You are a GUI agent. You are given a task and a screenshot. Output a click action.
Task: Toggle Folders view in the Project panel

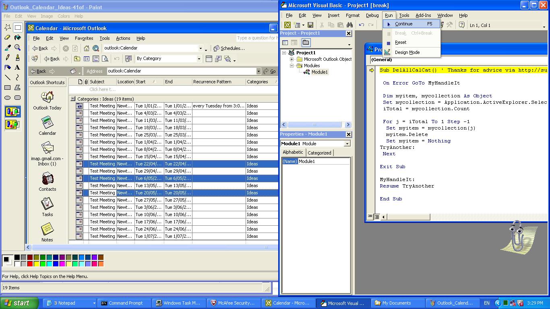coord(306,43)
